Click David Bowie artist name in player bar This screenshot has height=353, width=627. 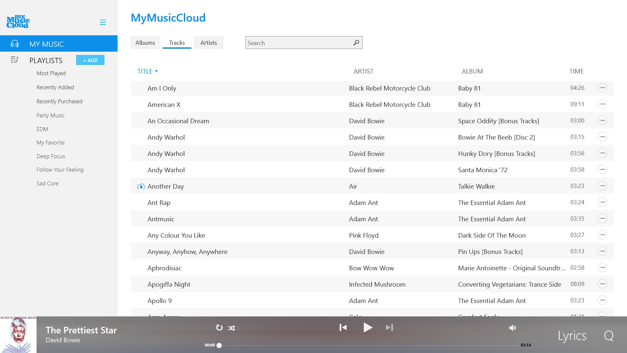[x=63, y=340]
